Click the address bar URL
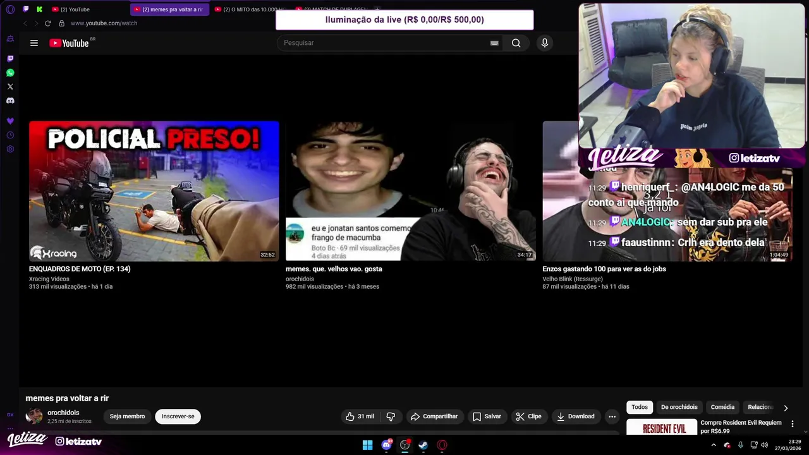Image resolution: width=809 pixels, height=455 pixels. click(x=104, y=23)
